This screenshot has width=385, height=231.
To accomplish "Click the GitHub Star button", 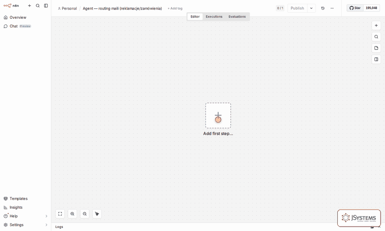I will (x=355, y=8).
